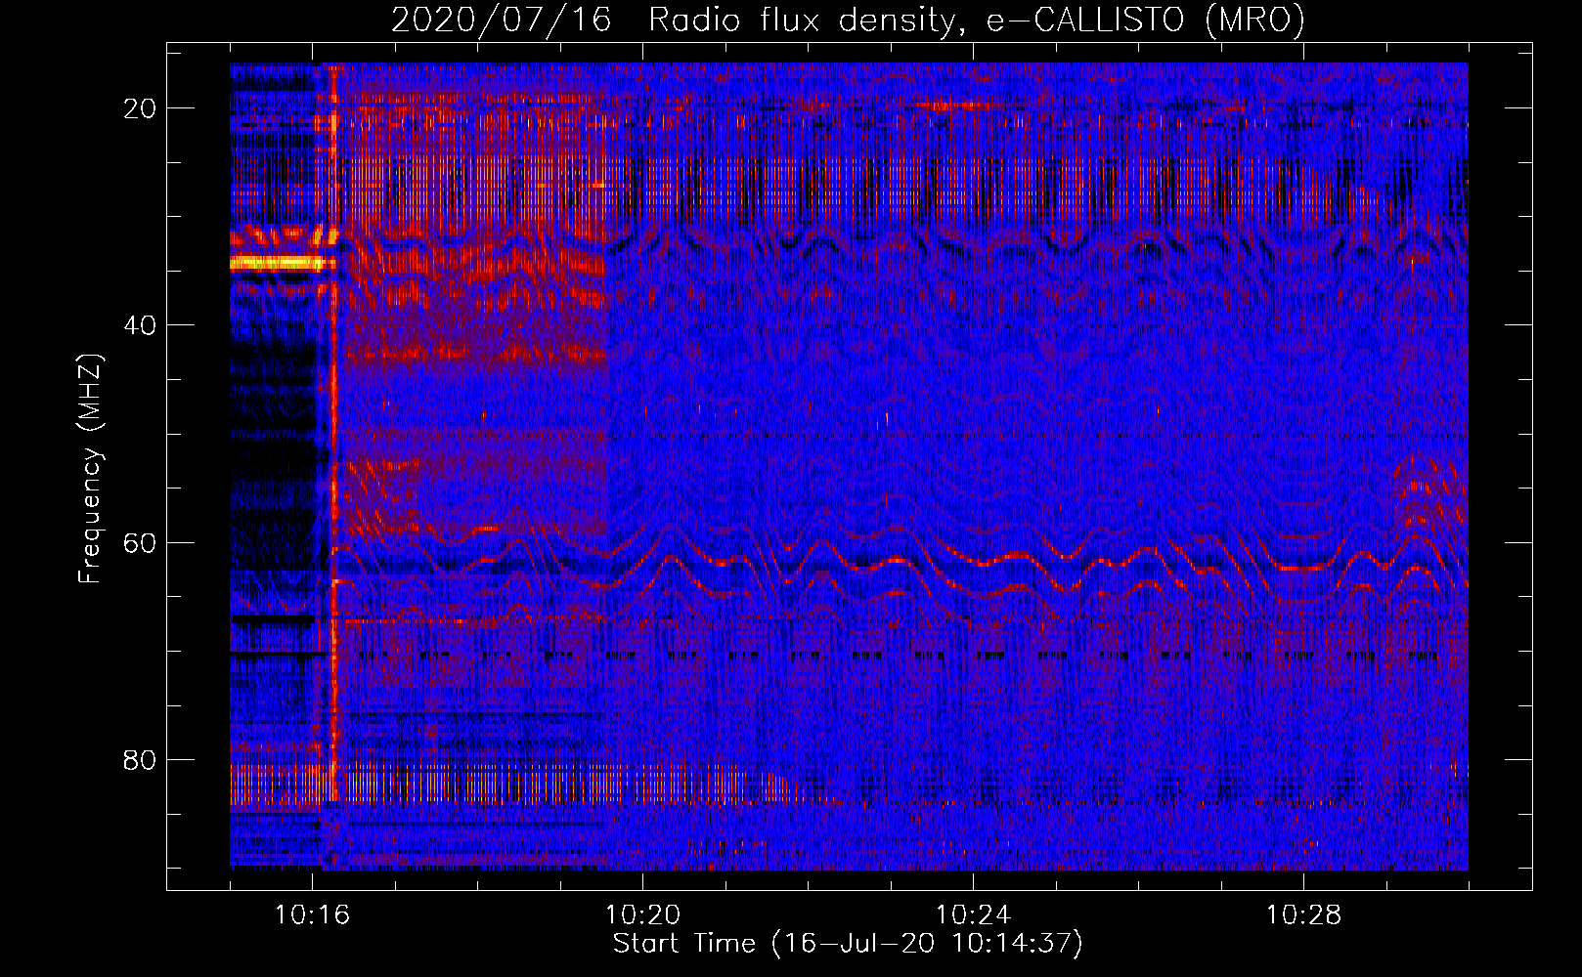Screen dimensions: 1582x977
Task: Click the 'Start Time (16-Jul-20 10:14:37)' label
Action: click(848, 944)
